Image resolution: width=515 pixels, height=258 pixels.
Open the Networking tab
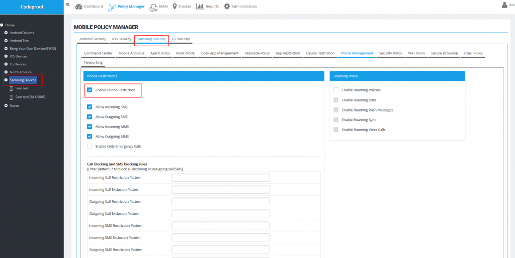point(93,63)
